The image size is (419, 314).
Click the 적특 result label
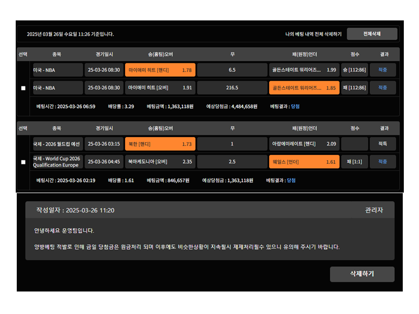tap(382, 144)
